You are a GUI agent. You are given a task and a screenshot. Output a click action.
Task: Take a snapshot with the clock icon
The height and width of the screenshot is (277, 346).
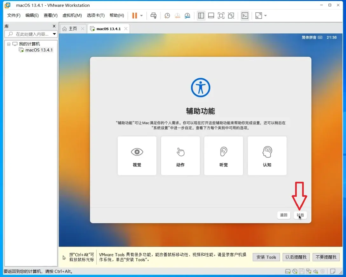coord(167,16)
